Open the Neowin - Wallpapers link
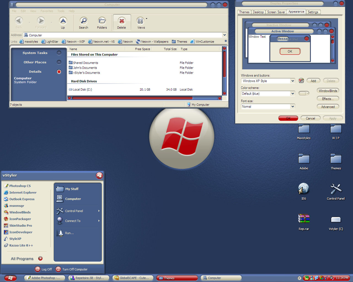353x282 pixels. coord(152,42)
